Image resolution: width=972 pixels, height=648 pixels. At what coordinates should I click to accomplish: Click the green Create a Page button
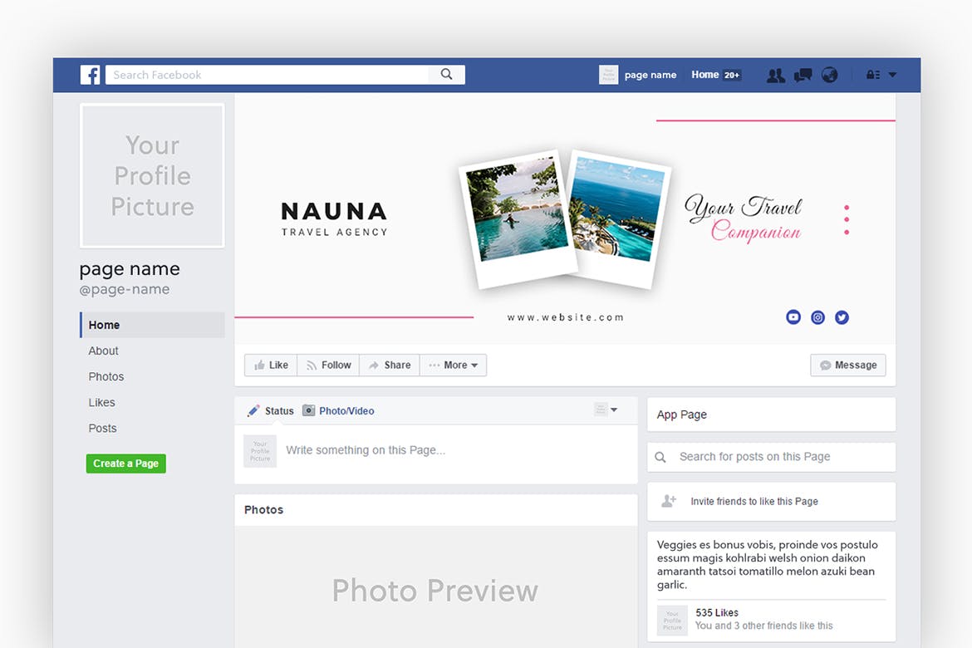125,464
